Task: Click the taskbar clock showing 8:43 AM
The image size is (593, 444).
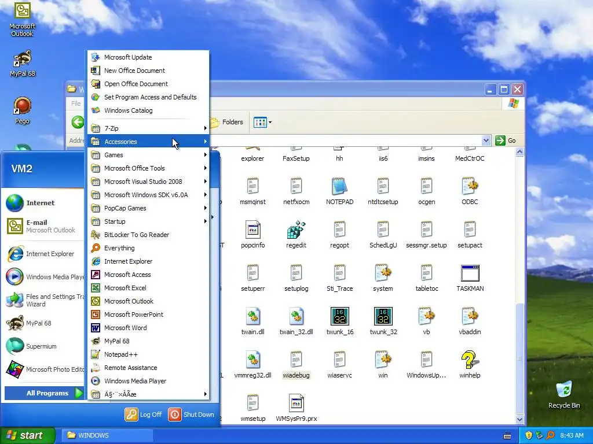Action: pyautogui.click(x=572, y=435)
